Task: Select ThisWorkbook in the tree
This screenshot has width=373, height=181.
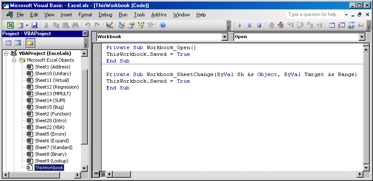Action: tap(49, 168)
